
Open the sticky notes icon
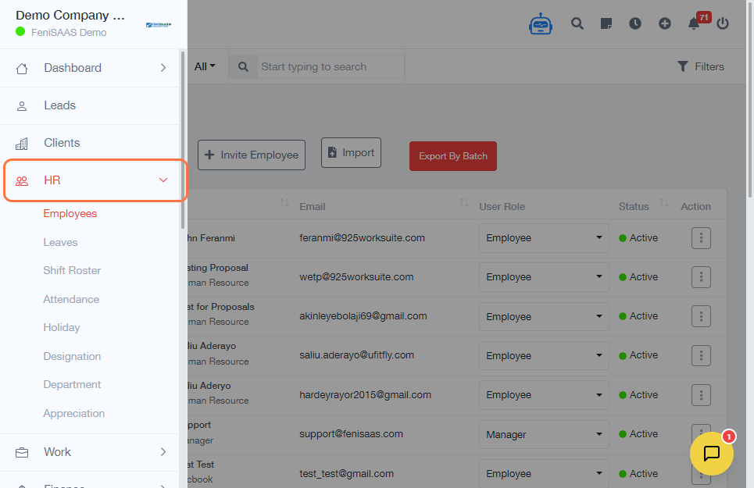[x=606, y=23]
